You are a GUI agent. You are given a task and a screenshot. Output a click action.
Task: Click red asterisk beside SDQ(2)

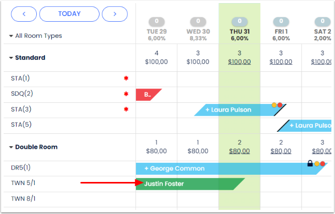click(x=125, y=94)
